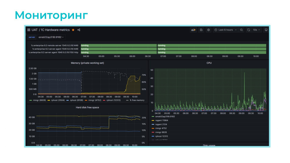Click the tall CPU spike near 09:00
290x163 pixels.
tap(244, 89)
